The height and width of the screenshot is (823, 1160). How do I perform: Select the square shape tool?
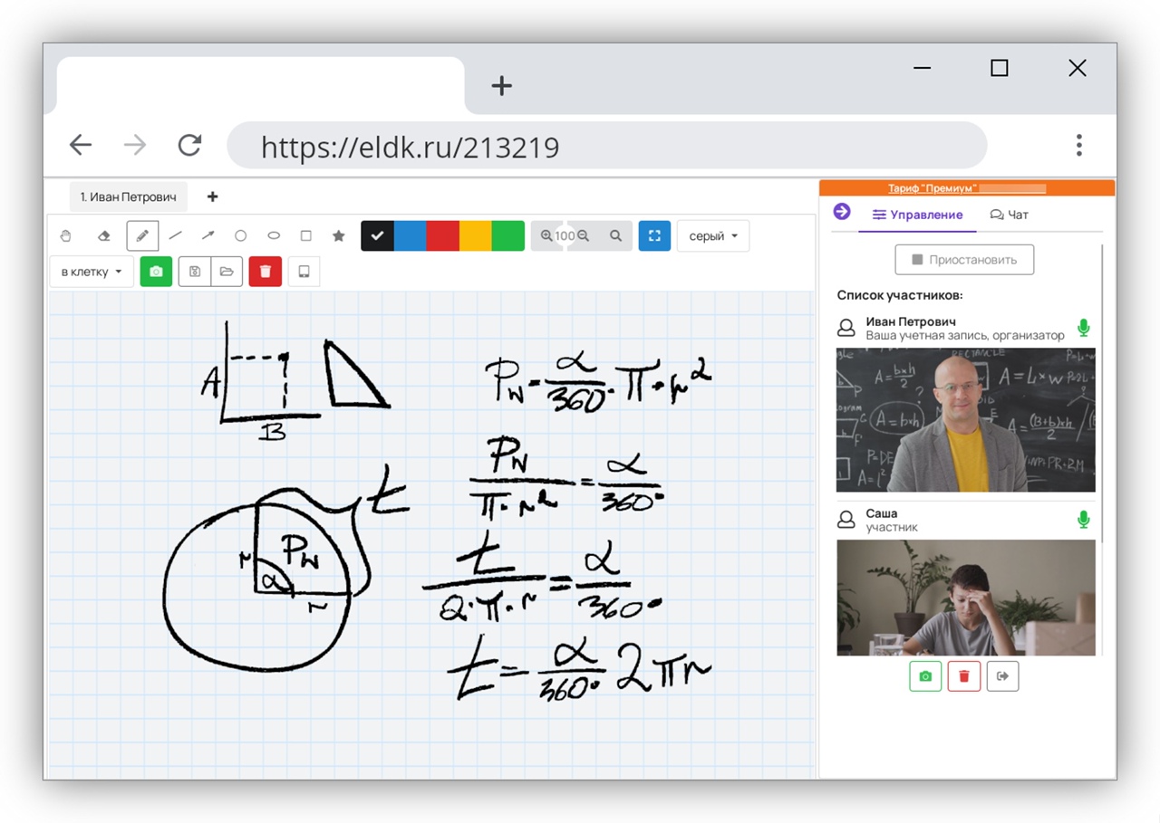pos(306,235)
